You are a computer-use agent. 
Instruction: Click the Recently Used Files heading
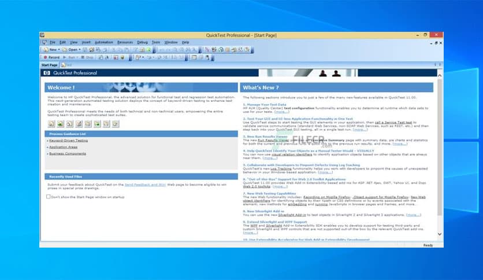(66, 176)
